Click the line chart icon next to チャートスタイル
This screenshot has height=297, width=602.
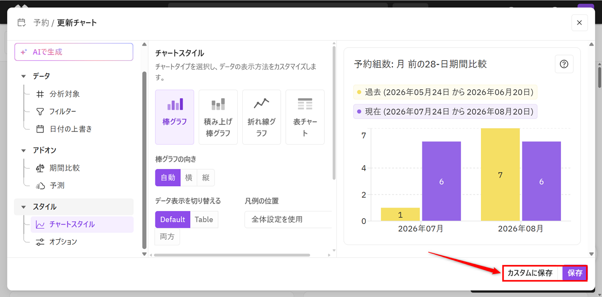click(x=40, y=224)
